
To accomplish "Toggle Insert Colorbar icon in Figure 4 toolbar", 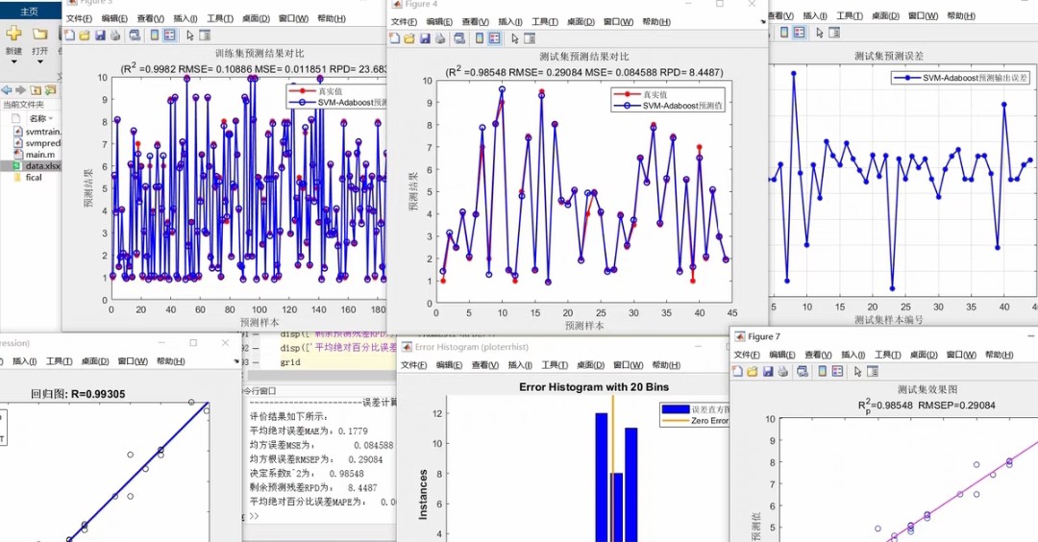I will click(480, 38).
